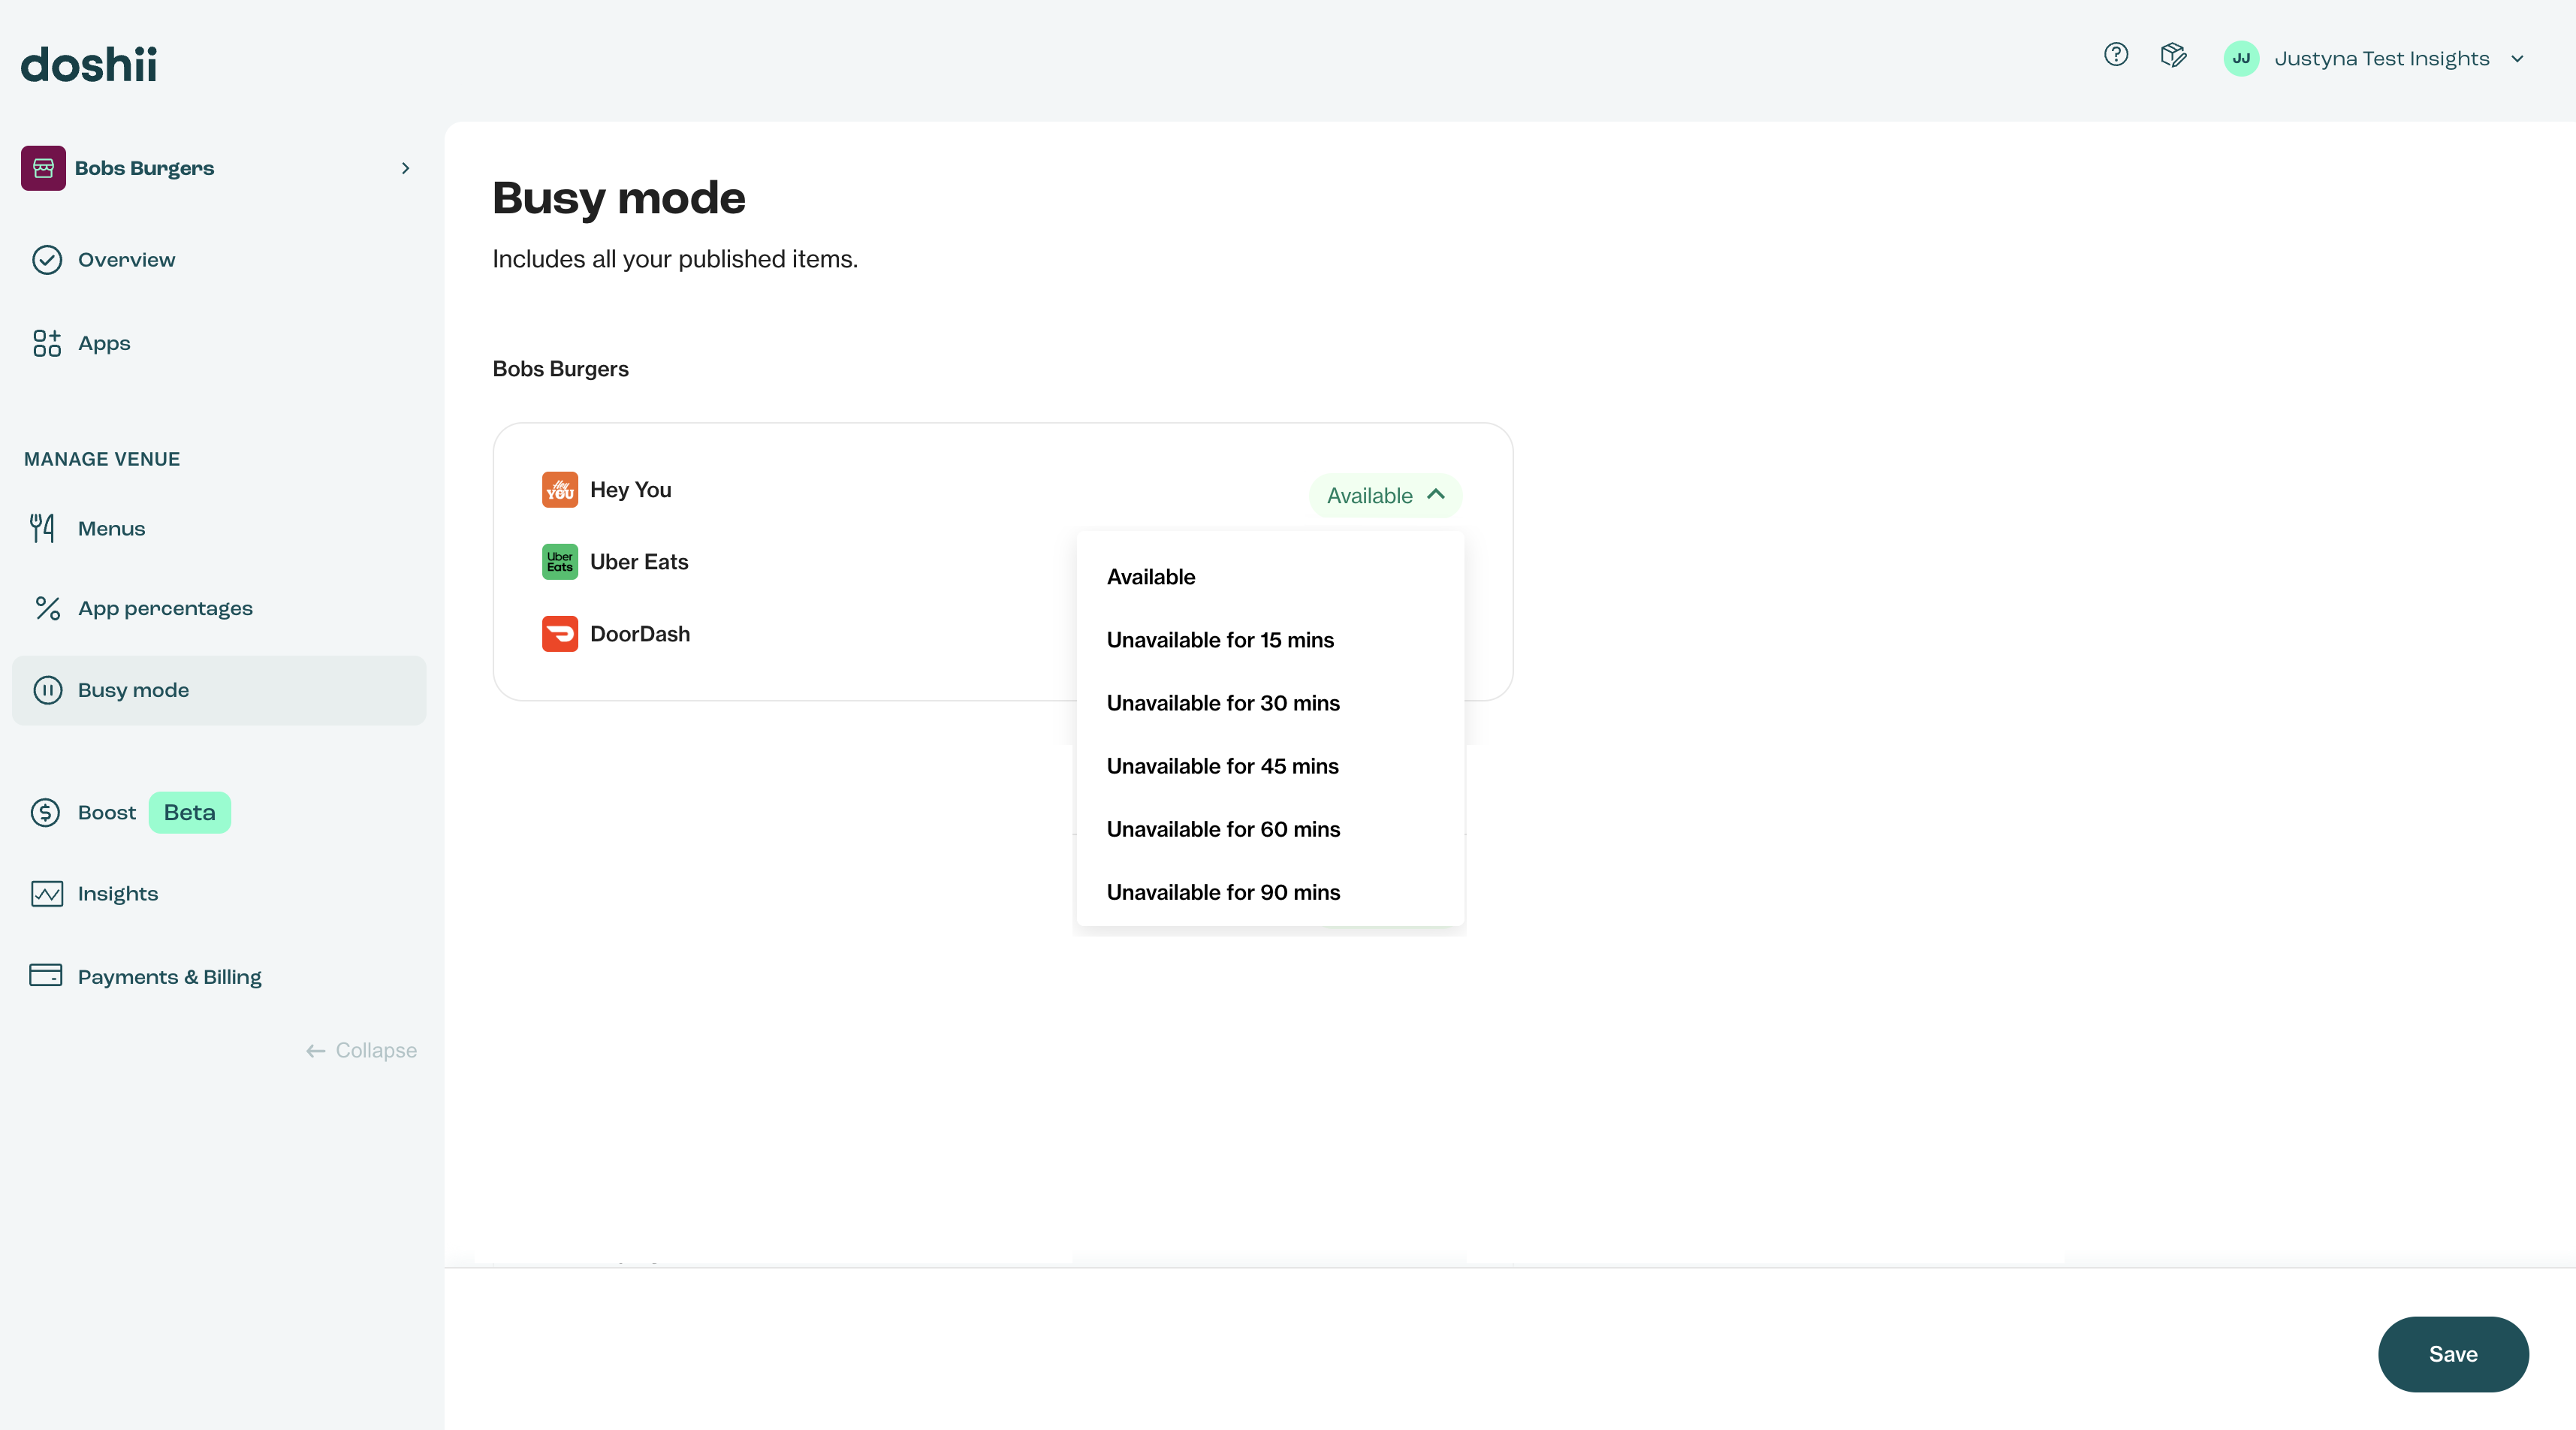Expand the Bobs Burgers venue chevron

405,168
